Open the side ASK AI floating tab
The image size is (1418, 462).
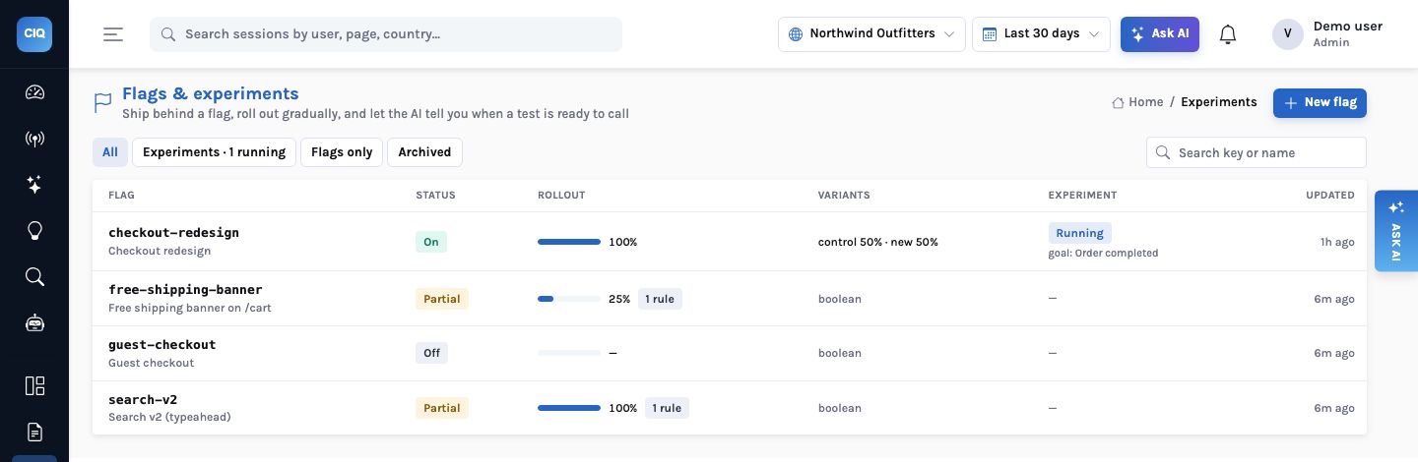click(x=1395, y=231)
